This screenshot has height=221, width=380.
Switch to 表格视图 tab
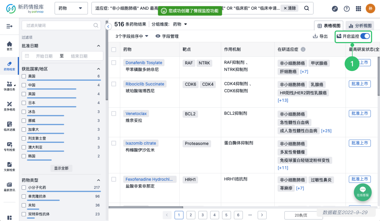[x=329, y=26]
